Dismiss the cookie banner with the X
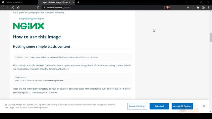This screenshot has height=119, width=212. 204,106
